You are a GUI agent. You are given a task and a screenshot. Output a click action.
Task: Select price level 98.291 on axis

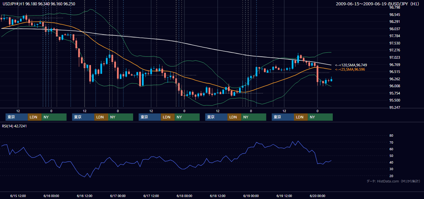394,22
